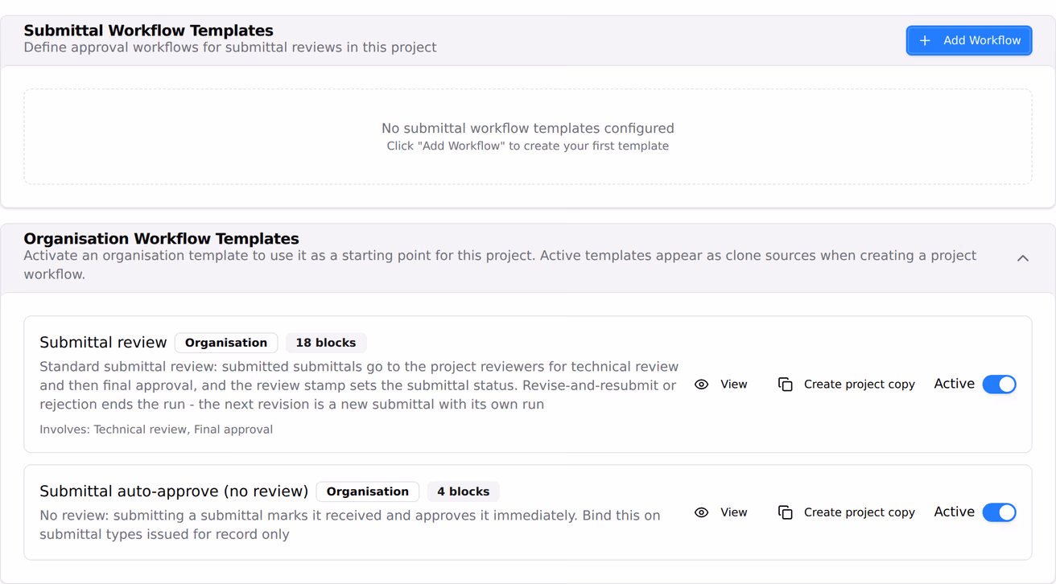Click "Involves: Technical review, Final approval" text
The image size is (1056, 584).
tap(156, 430)
